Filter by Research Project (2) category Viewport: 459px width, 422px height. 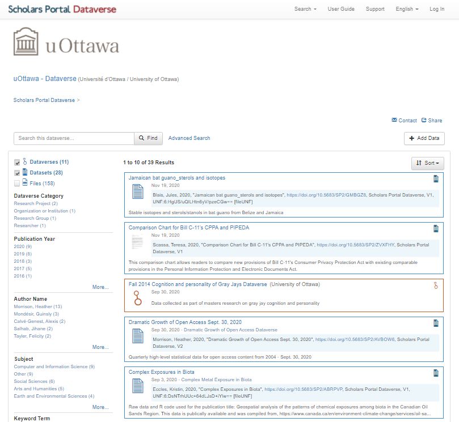(x=36, y=203)
